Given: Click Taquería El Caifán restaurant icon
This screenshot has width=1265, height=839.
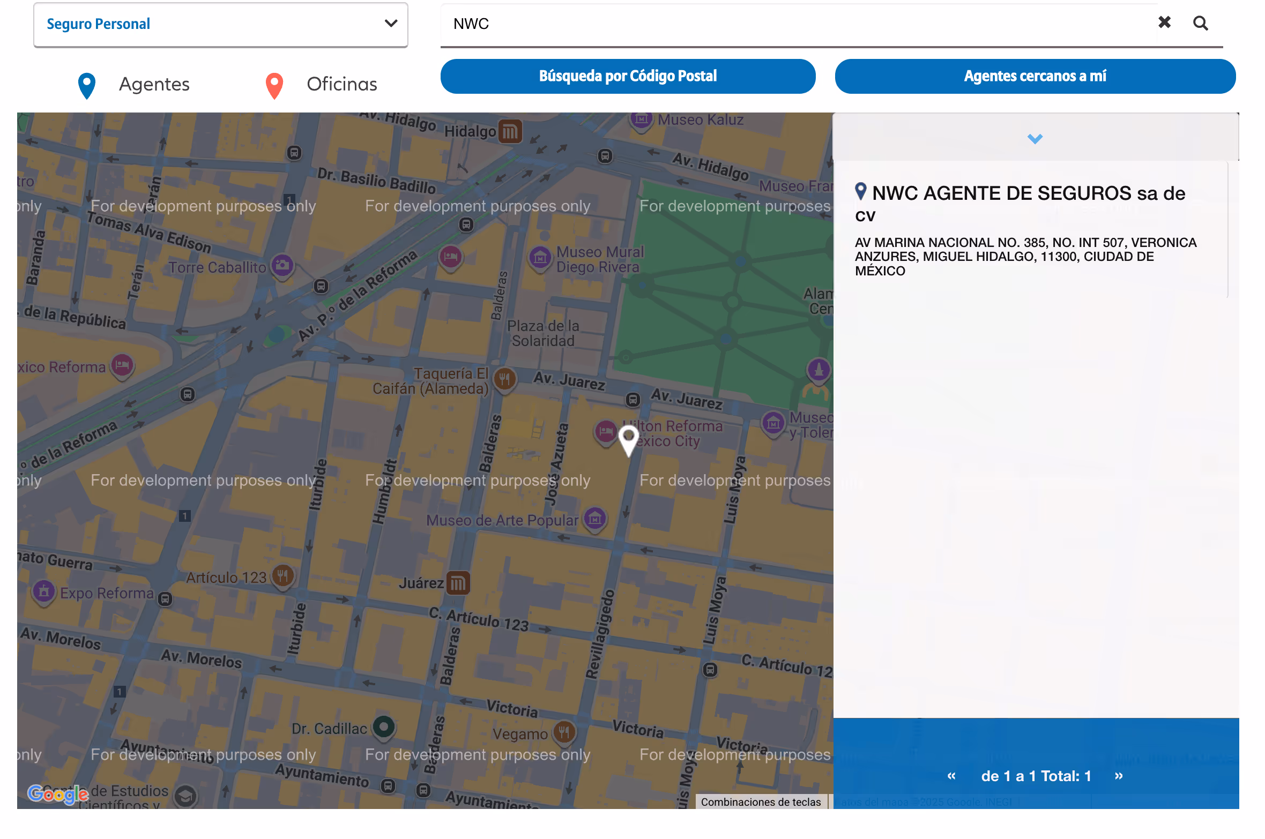Looking at the screenshot, I should click(504, 380).
